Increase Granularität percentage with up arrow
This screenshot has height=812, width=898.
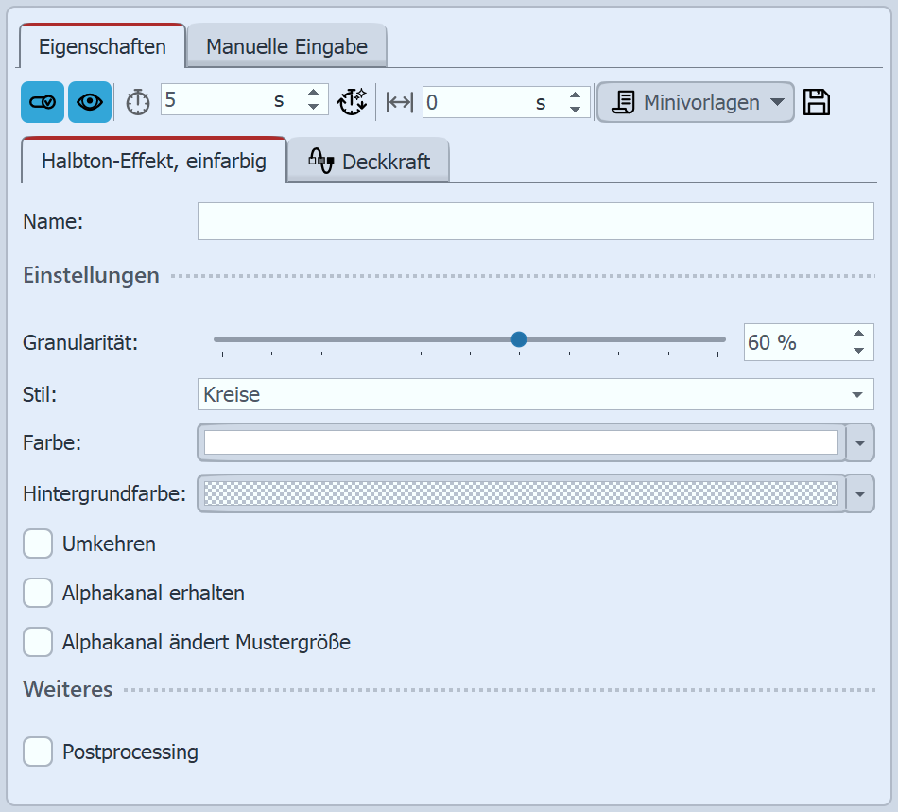pyautogui.click(x=858, y=333)
